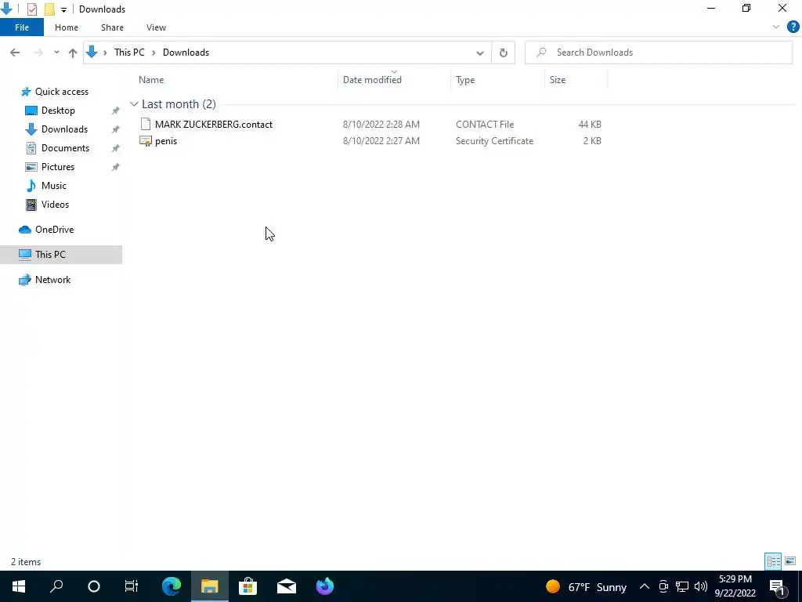Screen dimensions: 802x602
Task: Open Documents in the navigation pane
Action: (x=65, y=148)
